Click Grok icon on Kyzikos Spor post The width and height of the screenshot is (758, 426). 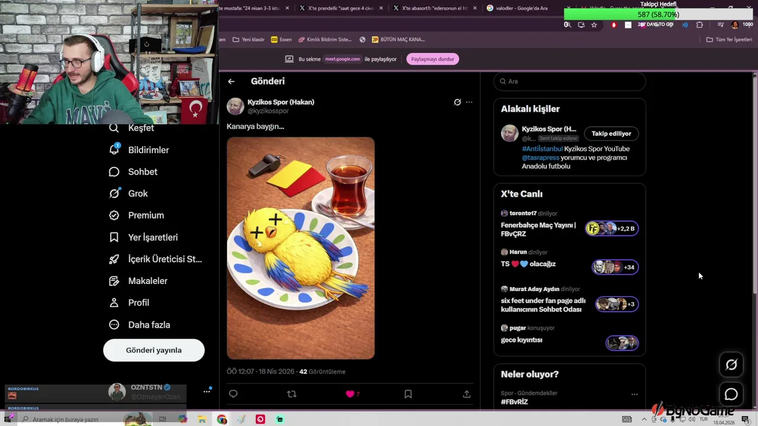point(457,102)
